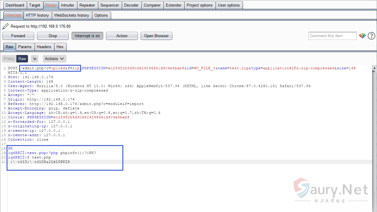
Task: Expand the Actions dropdown menu
Action: tap(54, 59)
